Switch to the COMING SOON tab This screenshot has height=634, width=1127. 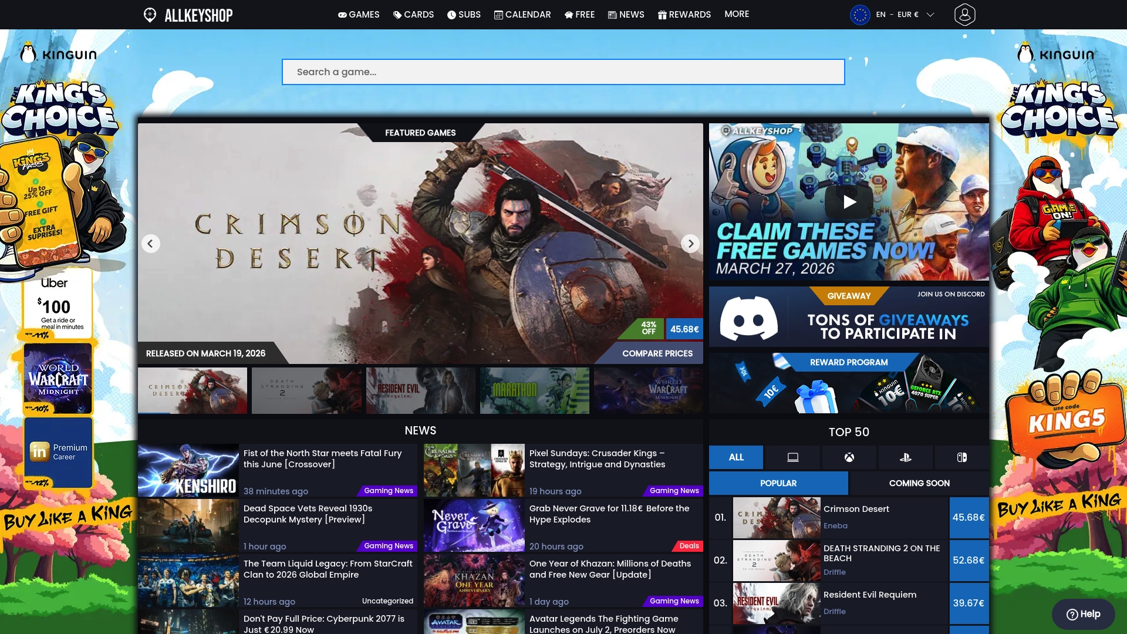point(919,483)
